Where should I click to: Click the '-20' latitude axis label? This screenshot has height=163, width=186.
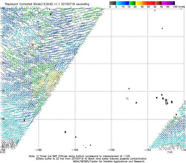pyautogui.click(x=3, y=147)
